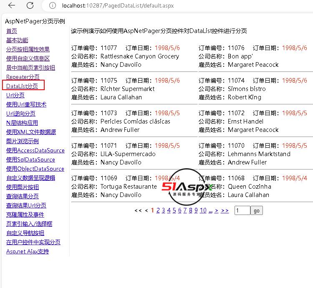Screen dimensions: 313x288
Task: Click company name Rattlesnake Canyon Grocery
Action: (140, 56)
